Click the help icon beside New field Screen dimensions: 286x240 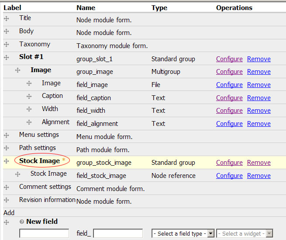22,222
